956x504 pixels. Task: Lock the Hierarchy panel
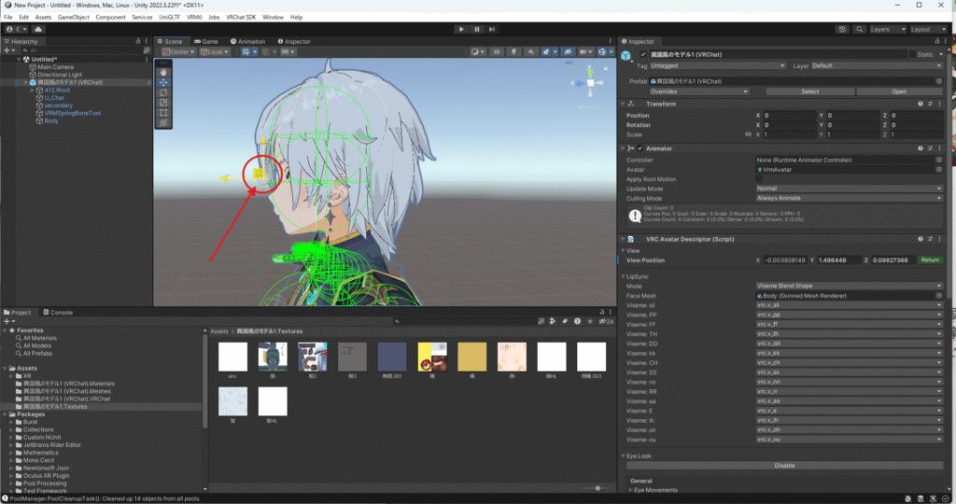tap(138, 41)
